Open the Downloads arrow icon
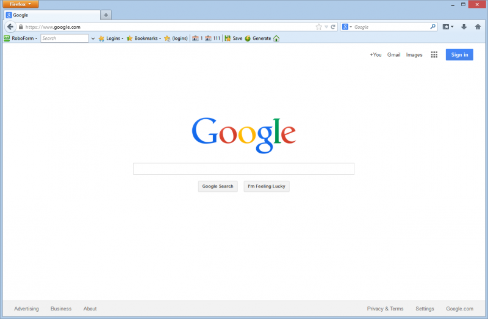488x319 pixels. coord(464,27)
